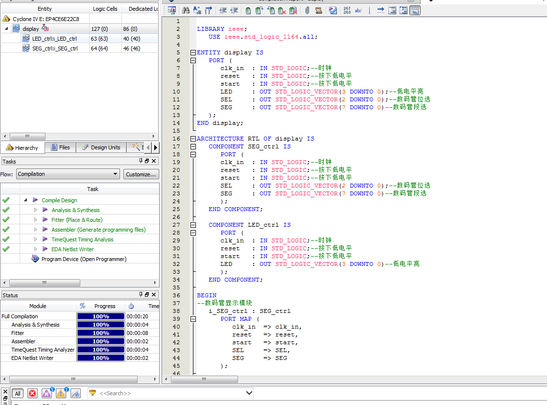Float the Status panel window
This screenshot has height=405, width=547.
[x=147, y=294]
